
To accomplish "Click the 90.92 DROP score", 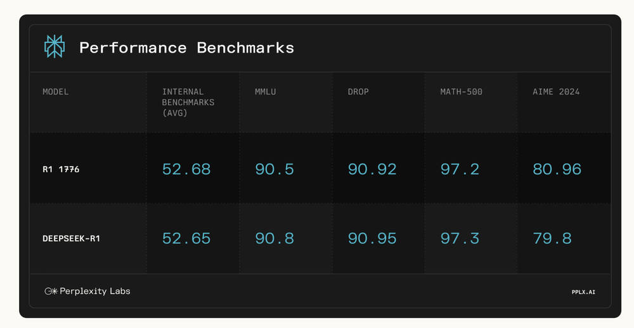I will pyautogui.click(x=372, y=169).
